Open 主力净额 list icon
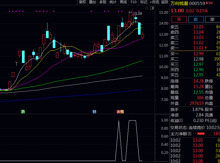The width and height of the screenshot is (220, 163). [x=190, y=134]
